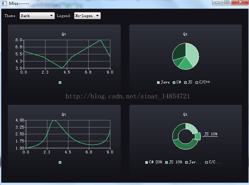Maximize the Miss window
Screen dimensions: 249x185
coord(227,2)
